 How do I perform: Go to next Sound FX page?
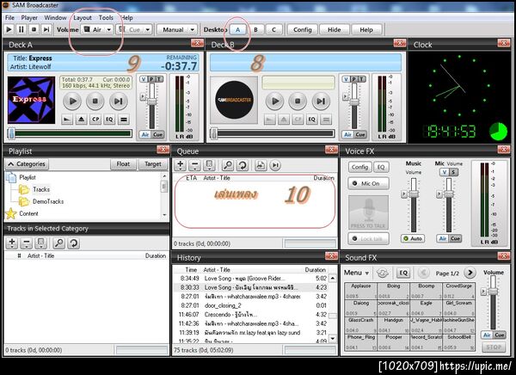click(x=470, y=273)
